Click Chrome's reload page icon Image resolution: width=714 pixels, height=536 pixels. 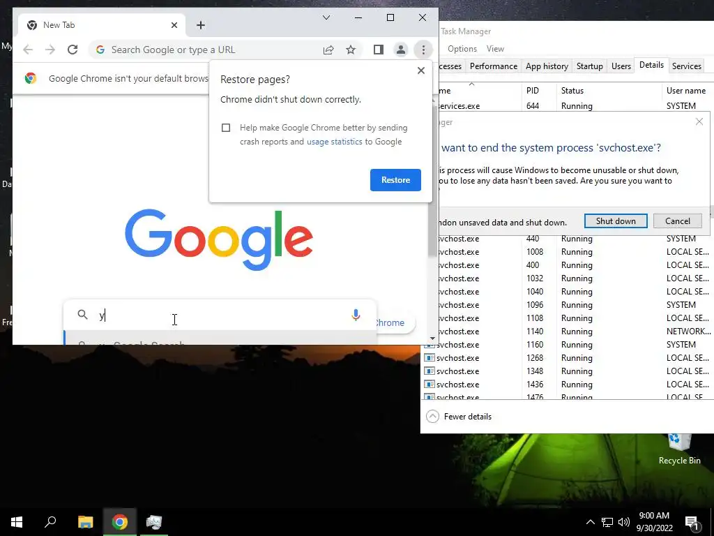point(73,50)
